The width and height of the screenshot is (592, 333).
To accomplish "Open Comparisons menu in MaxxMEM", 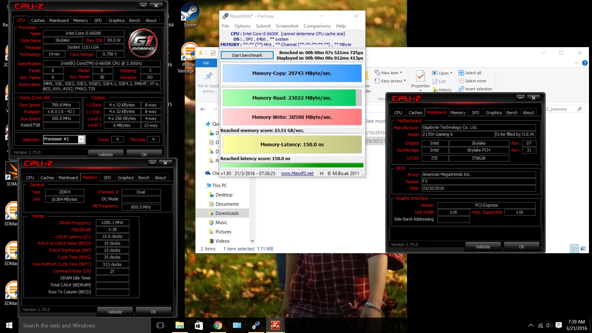I will pos(317,26).
